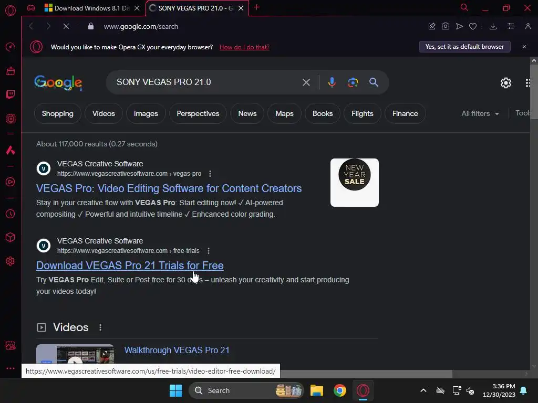Image resolution: width=538 pixels, height=403 pixels.
Task: Open the Opera GX menu logo
Action: [x=11, y=10]
